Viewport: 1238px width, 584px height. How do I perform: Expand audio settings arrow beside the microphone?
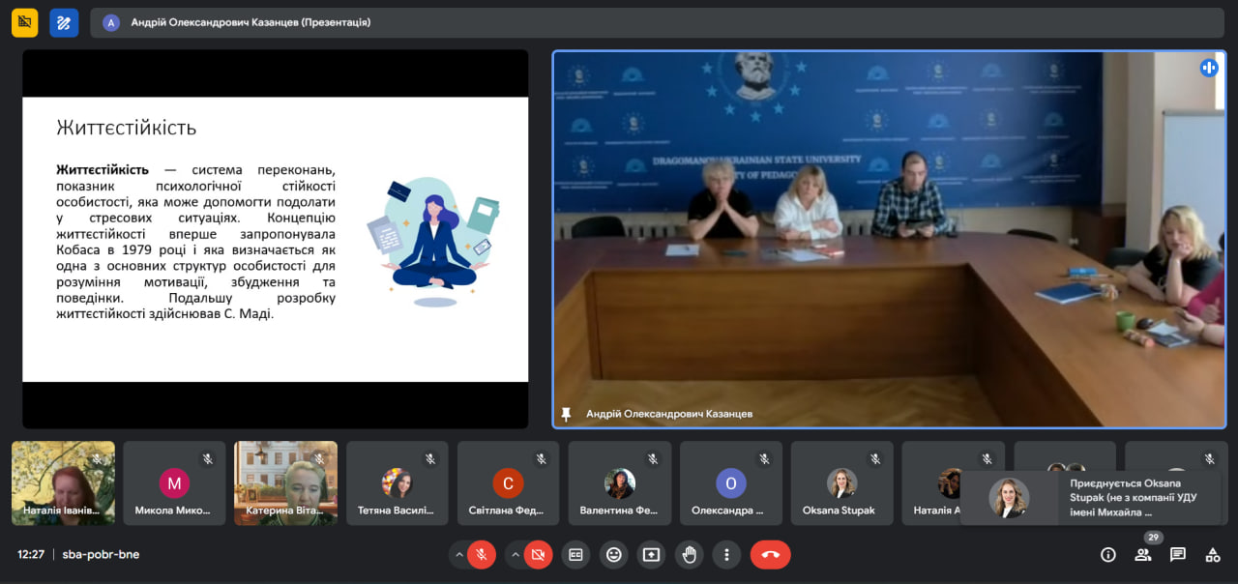pos(457,554)
